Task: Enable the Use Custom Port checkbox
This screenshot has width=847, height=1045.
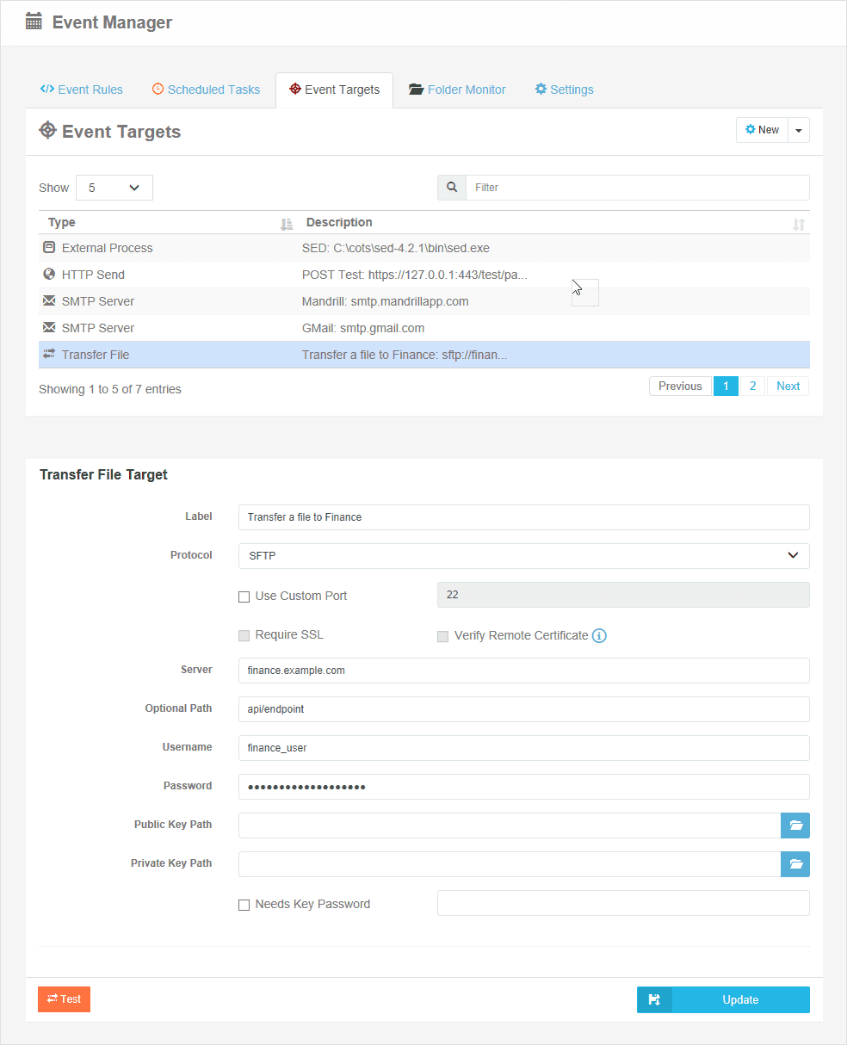Action: pos(244,597)
